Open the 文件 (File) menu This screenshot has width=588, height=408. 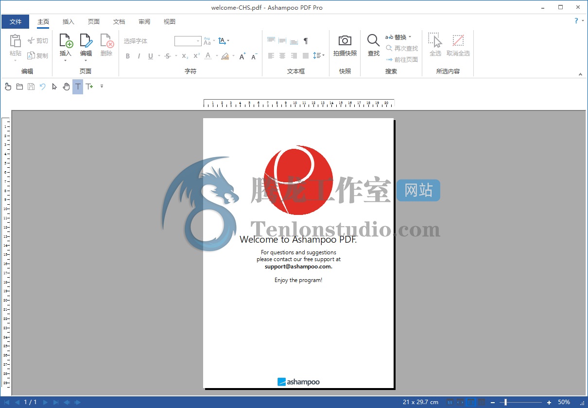click(16, 21)
